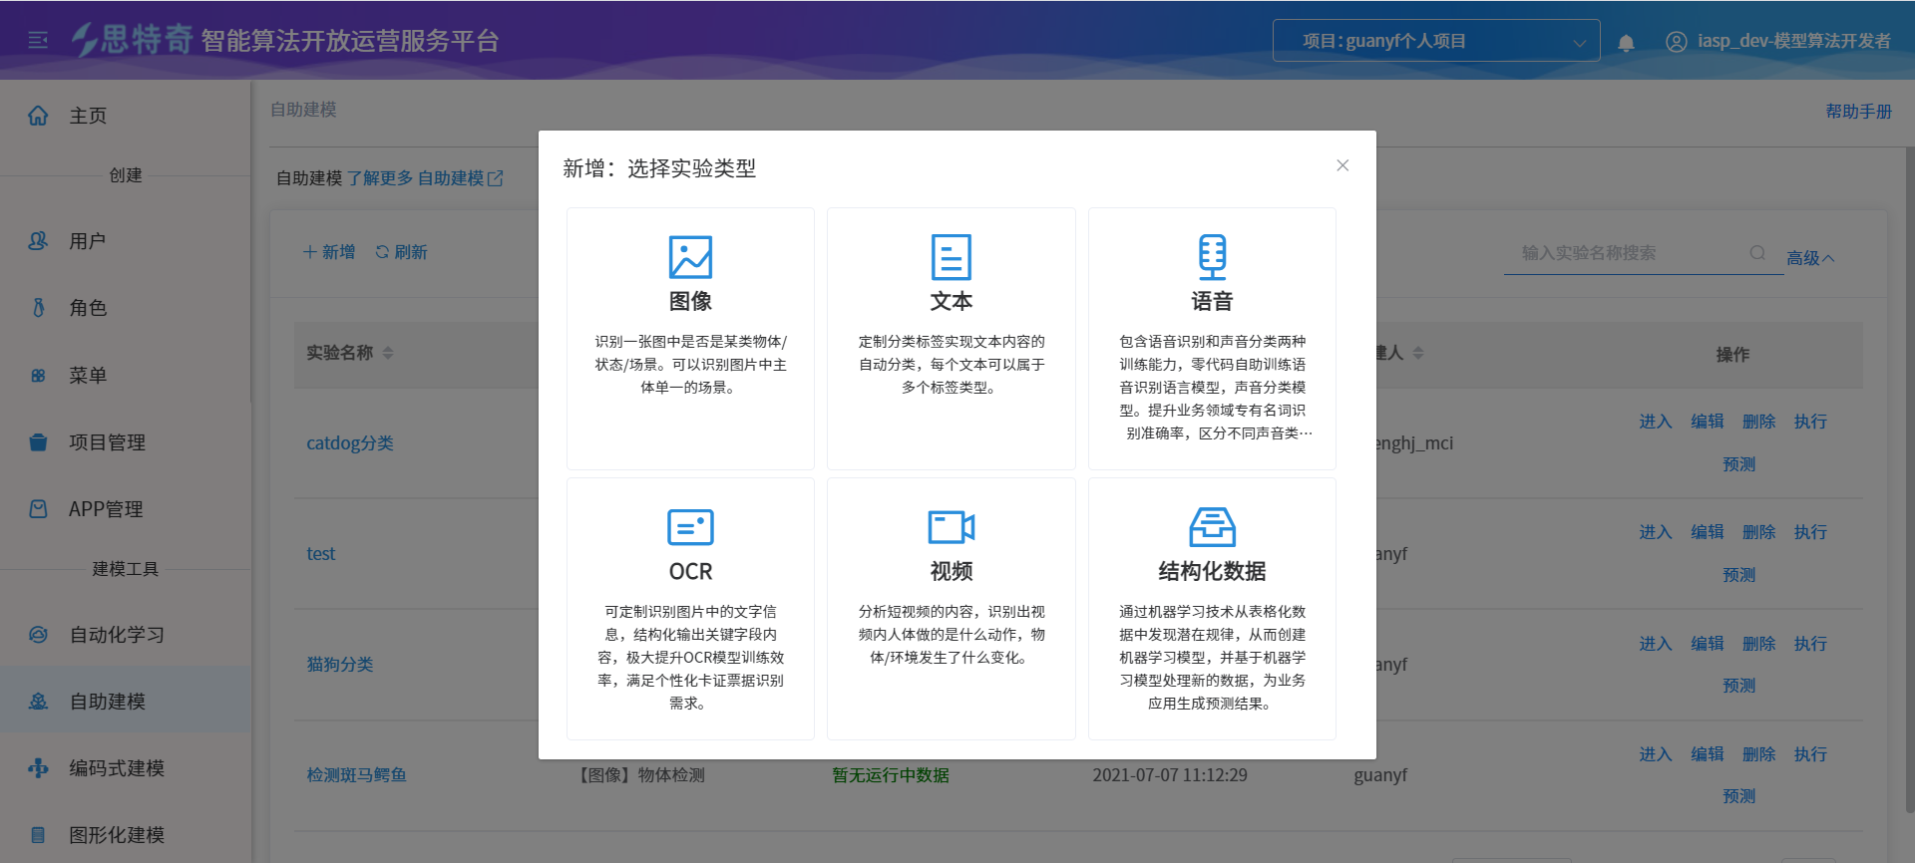Click 执行 in 猫狗分类 row

pyautogui.click(x=1811, y=644)
